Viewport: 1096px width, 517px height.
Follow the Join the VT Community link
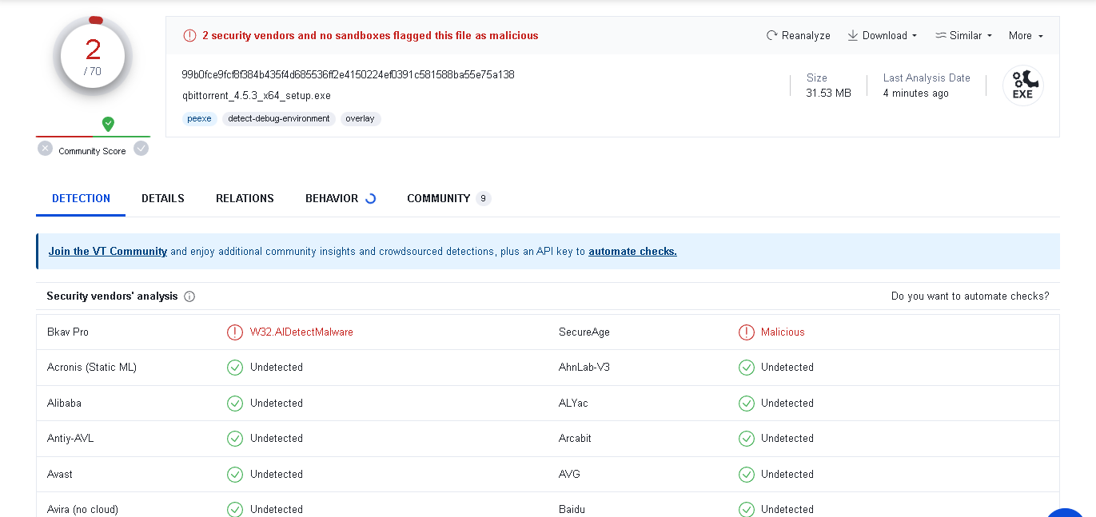click(x=108, y=252)
